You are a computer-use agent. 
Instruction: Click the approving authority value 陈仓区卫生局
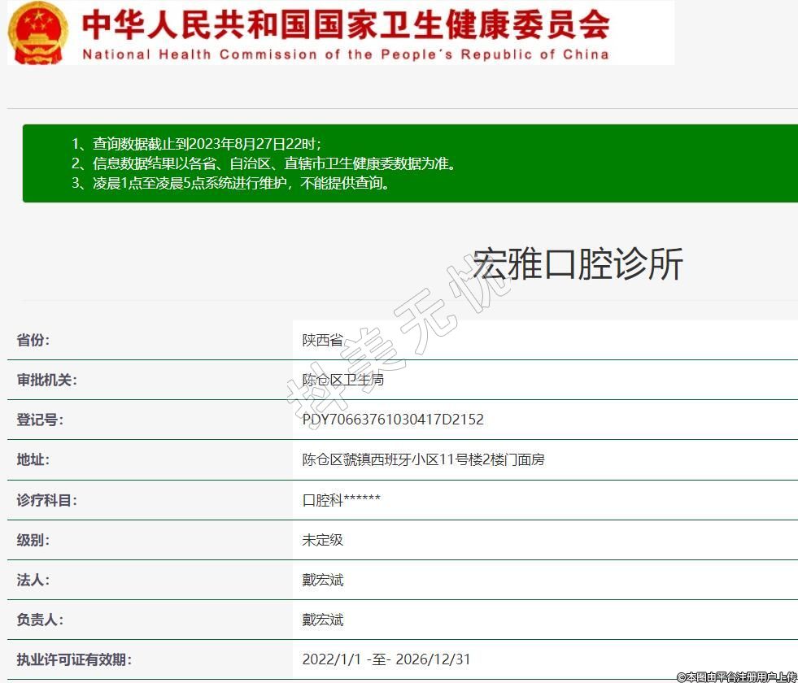tap(342, 380)
